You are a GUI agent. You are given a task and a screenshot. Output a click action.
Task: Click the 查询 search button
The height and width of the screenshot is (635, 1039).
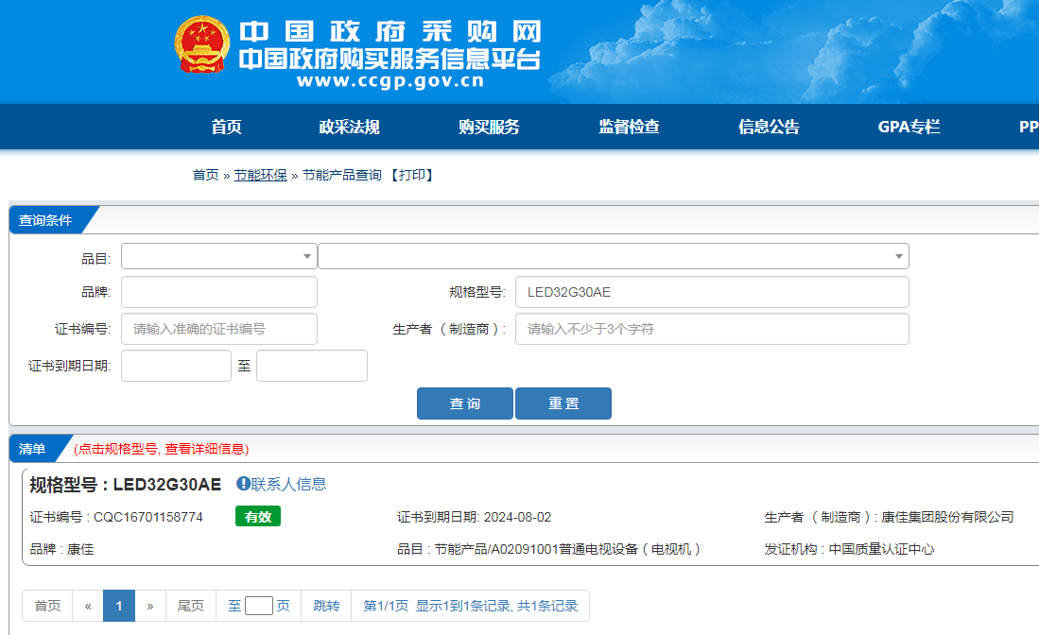(x=464, y=403)
